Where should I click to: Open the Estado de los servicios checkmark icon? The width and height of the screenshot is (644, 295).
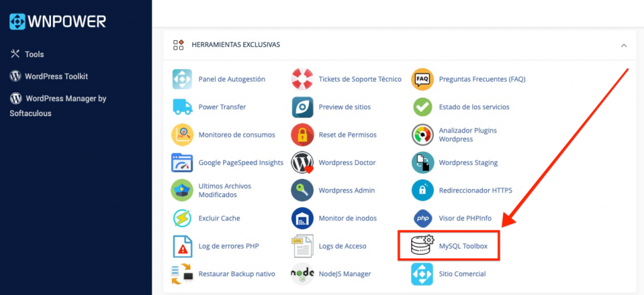coord(423,107)
